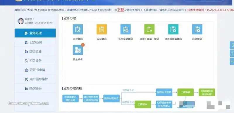Click the 选择需要办理的业务 flow step
Screen dimensions: 234x113
[x=70, y=98]
